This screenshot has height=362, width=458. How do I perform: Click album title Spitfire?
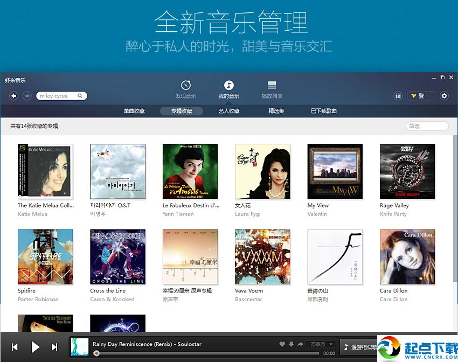[x=26, y=291]
